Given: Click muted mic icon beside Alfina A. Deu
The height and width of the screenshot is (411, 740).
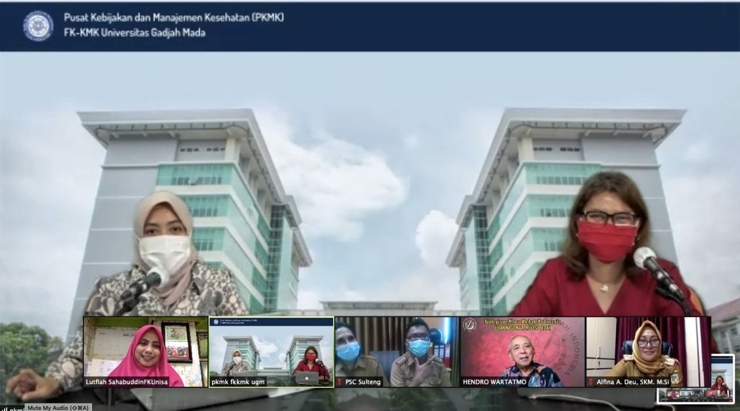Looking at the screenshot, I should click(x=591, y=383).
